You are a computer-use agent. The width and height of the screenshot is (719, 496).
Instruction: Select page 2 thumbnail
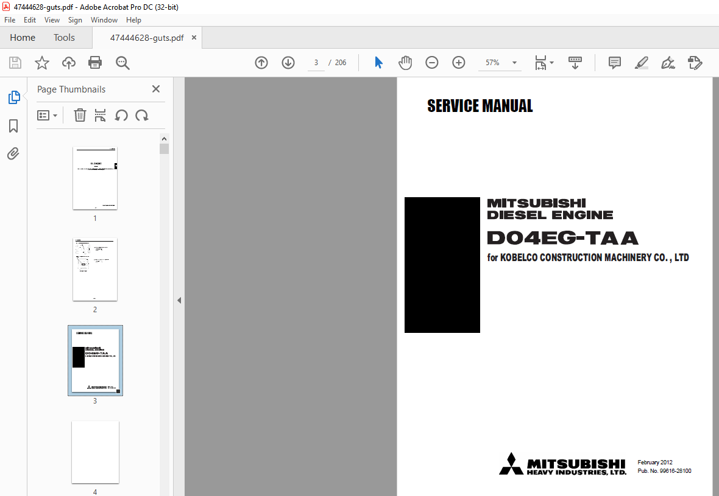[95, 269]
